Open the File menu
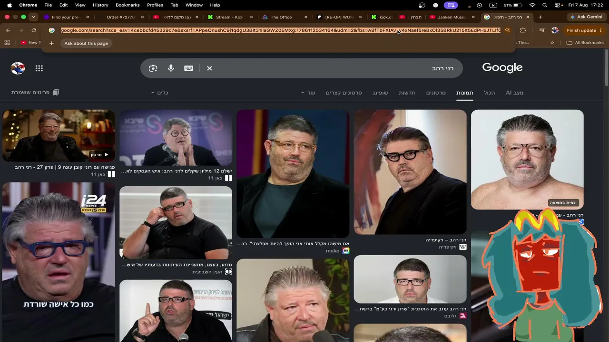The image size is (609, 342). [x=48, y=5]
